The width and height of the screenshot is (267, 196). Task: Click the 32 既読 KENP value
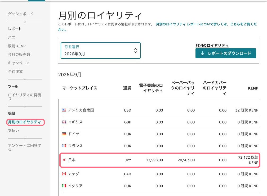(247, 110)
